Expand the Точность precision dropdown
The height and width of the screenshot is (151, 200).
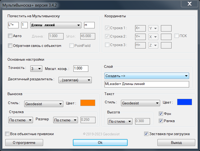pos(36,68)
